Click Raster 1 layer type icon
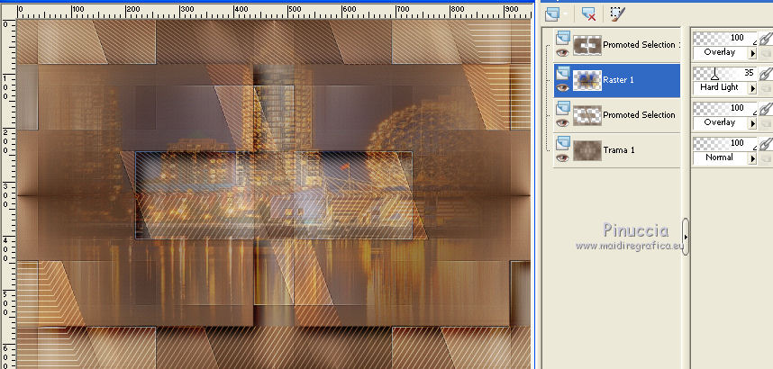Image resolution: width=773 pixels, height=369 pixels. coord(563,74)
